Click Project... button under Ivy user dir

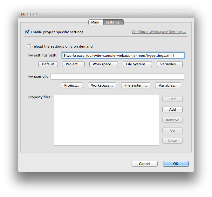72,85
